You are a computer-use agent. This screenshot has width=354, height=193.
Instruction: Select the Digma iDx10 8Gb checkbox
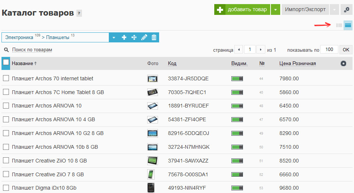pyautogui.click(x=6, y=187)
